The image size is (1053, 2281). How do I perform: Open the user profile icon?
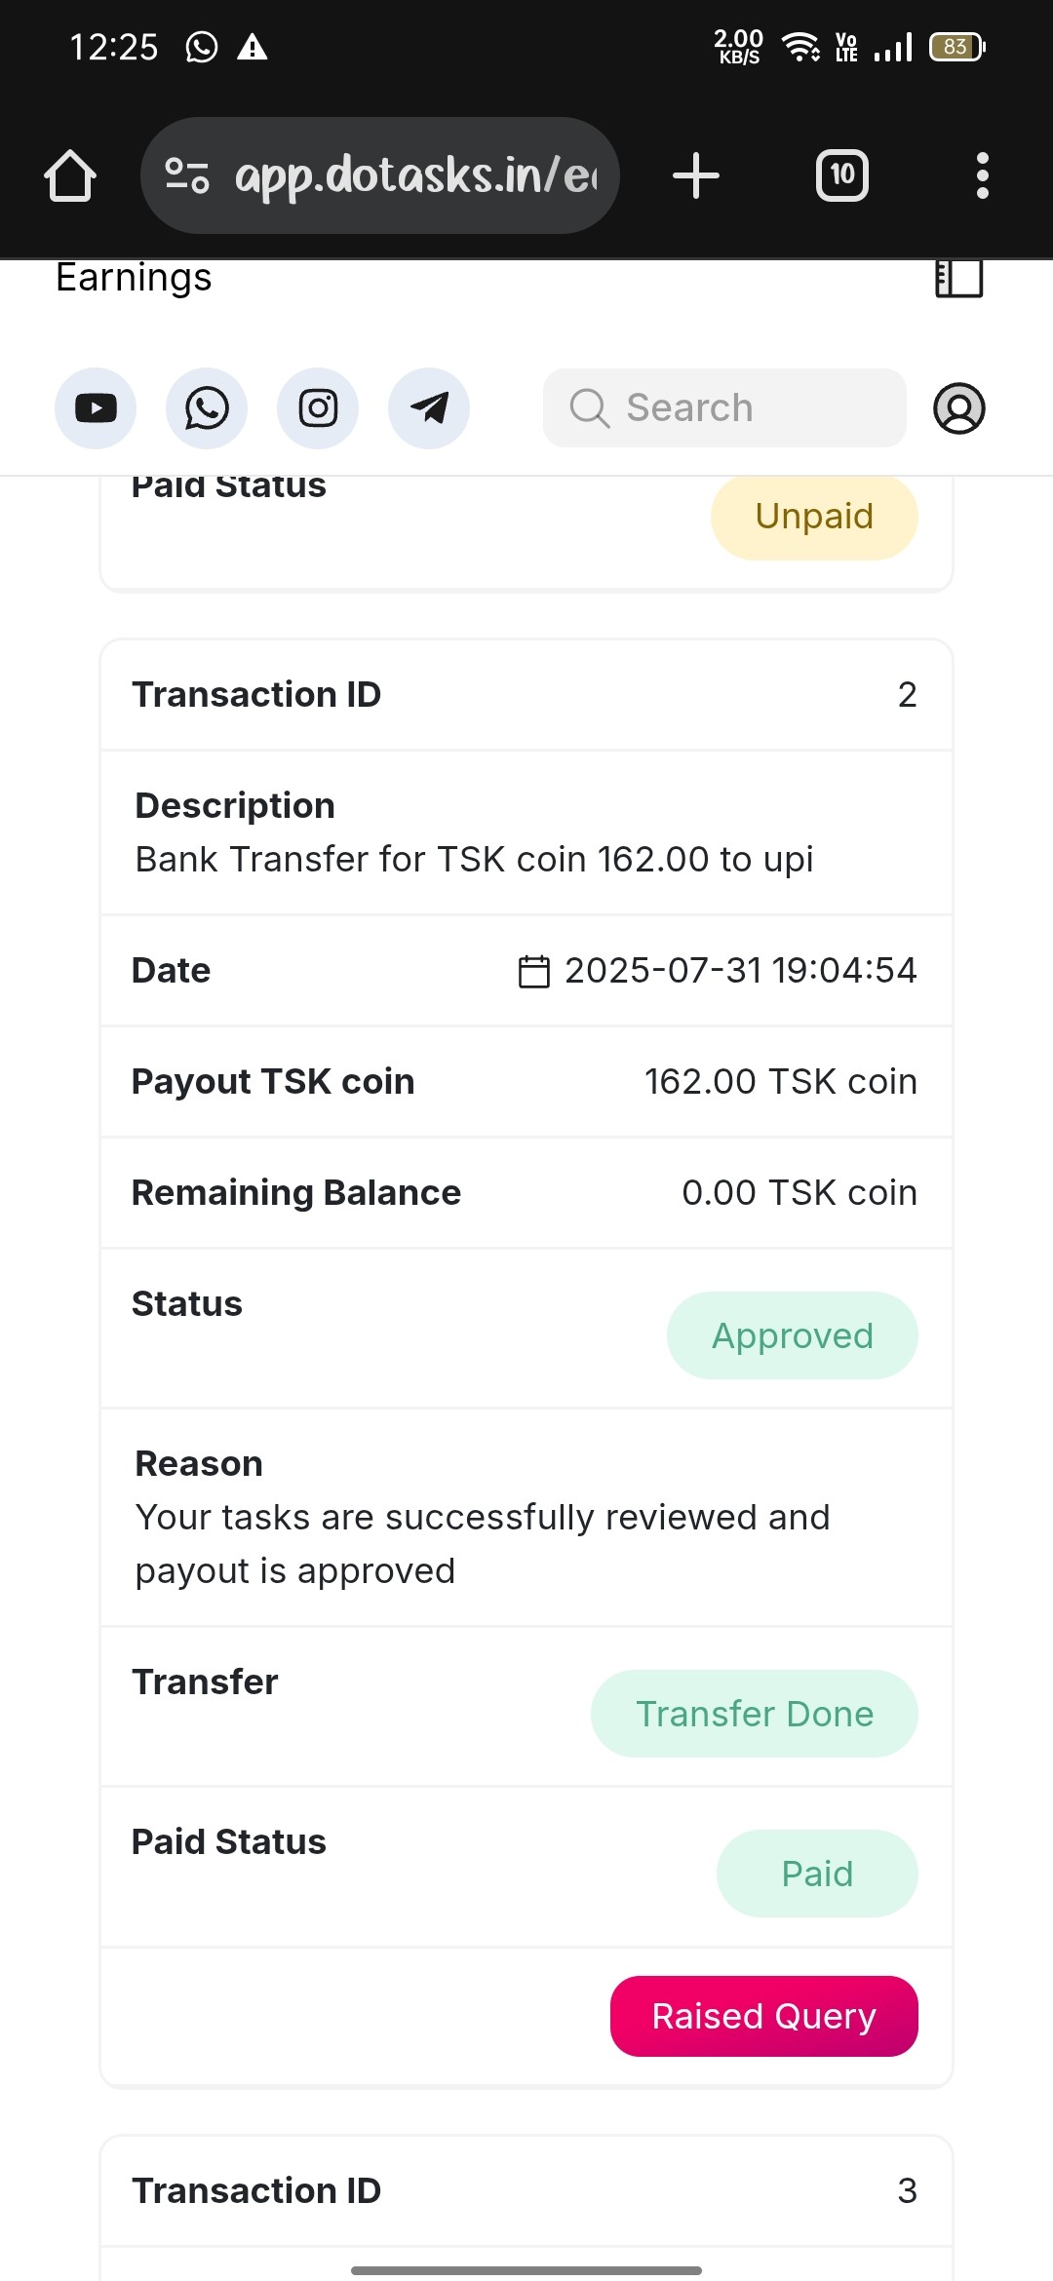[959, 408]
